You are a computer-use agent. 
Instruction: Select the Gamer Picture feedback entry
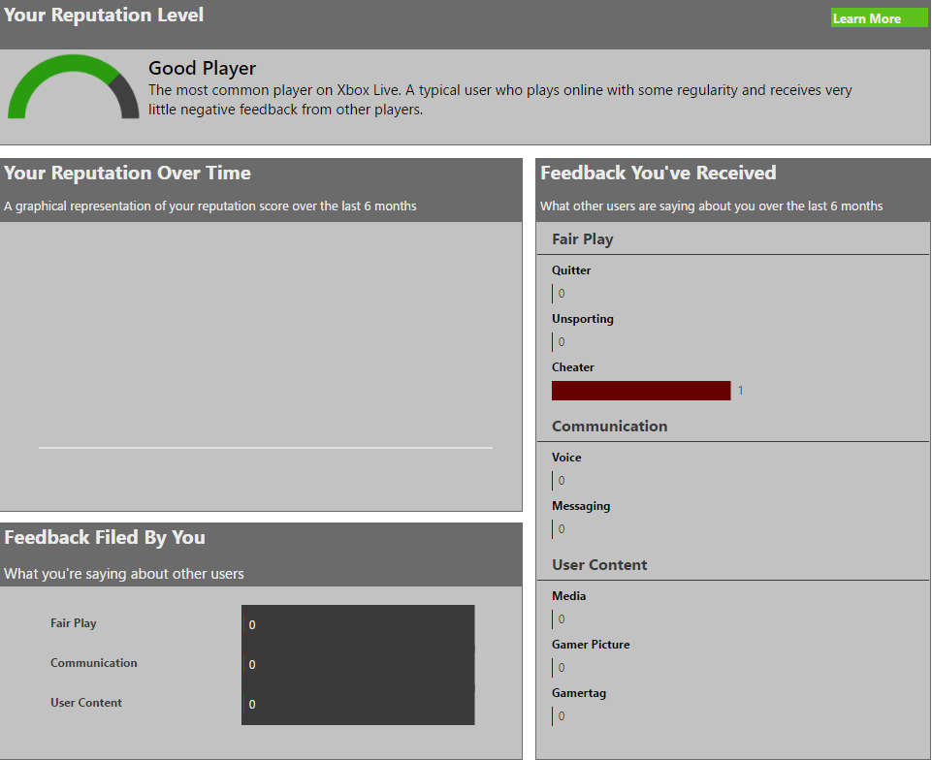click(591, 644)
